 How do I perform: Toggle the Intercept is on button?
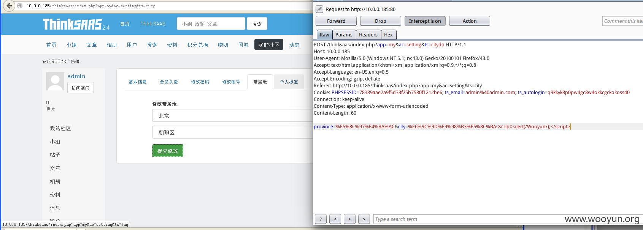coord(425,21)
